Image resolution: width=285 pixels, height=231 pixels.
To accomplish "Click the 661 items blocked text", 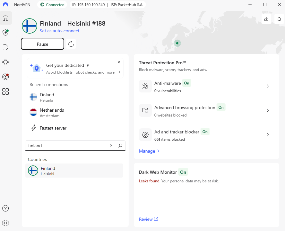I will 169,139.
